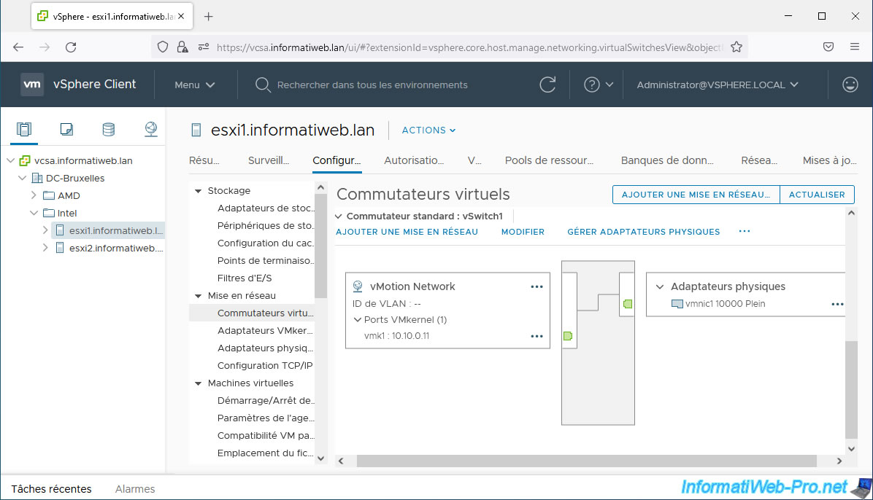Switch to the Autorisations tab
Screen dimensions: 873x500
(x=414, y=160)
